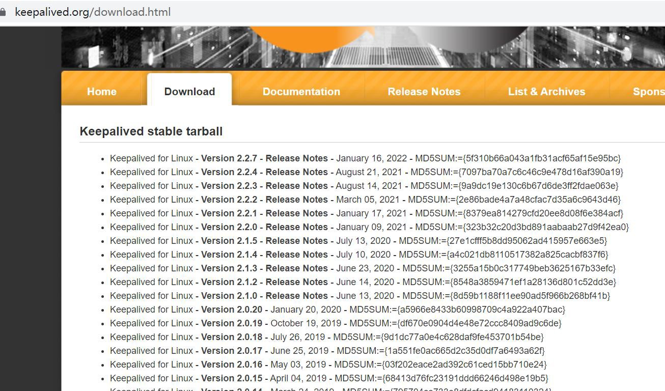Open the Home navigation tab
Screen dimensions: 665x391
pyautogui.click(x=102, y=92)
